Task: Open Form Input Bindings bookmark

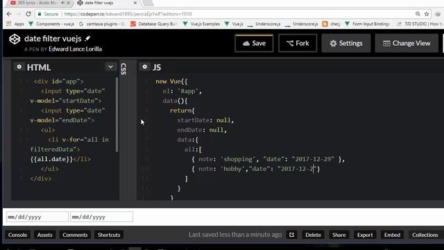Action: point(367,24)
